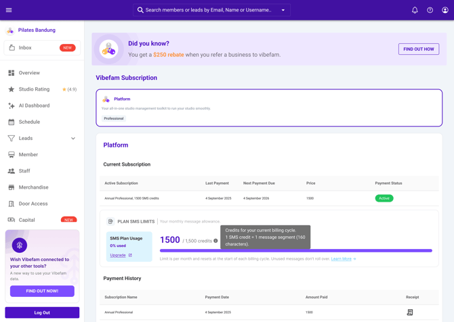Click the FIND OUT NOW! button
454x322 pixels.
(42, 291)
